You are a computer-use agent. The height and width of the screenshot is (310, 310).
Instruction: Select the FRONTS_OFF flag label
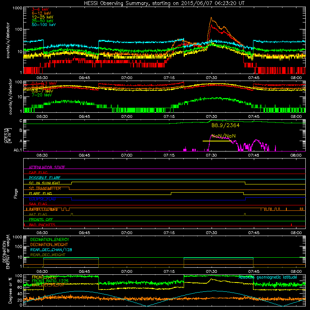[x=41, y=220]
